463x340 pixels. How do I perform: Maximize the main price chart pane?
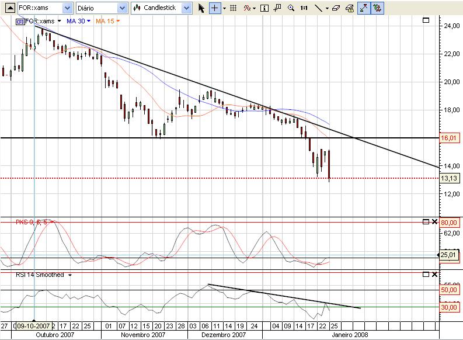point(426,20)
